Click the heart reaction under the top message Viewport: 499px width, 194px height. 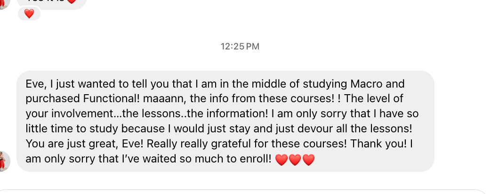[29, 14]
